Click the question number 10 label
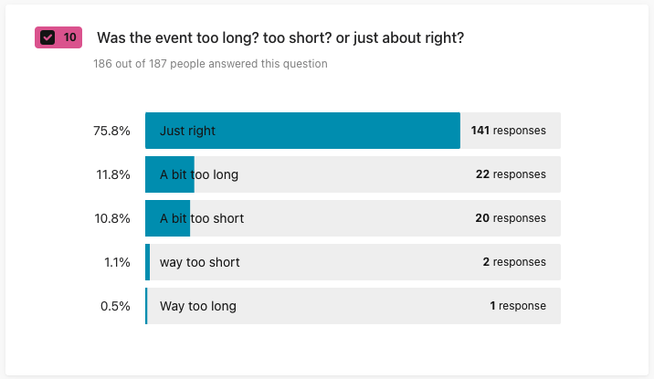654x379 pixels. pyautogui.click(x=69, y=37)
